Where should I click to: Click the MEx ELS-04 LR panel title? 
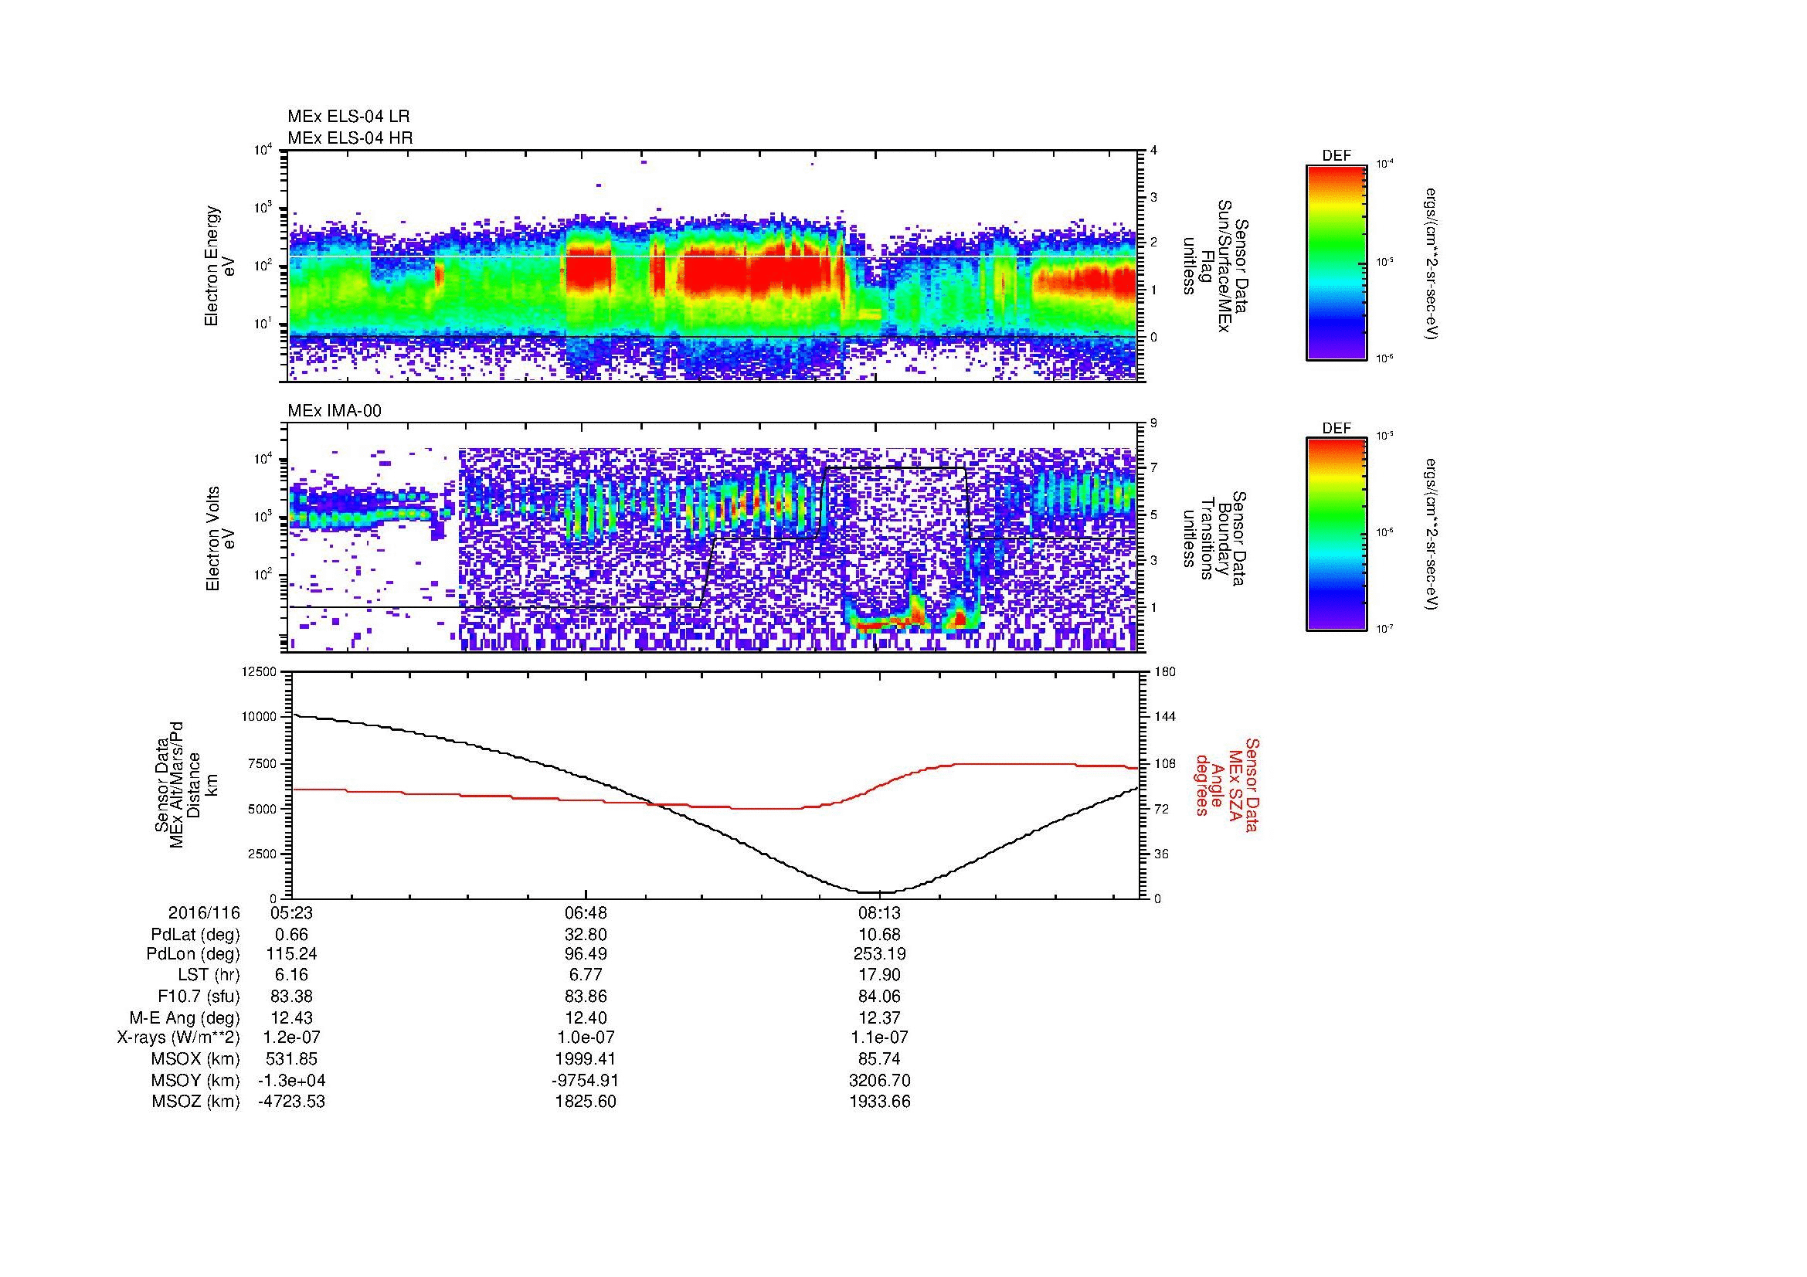pos(348,117)
